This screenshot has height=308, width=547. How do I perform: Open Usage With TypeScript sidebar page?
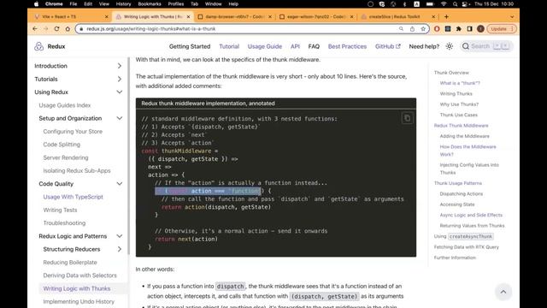pos(74,197)
